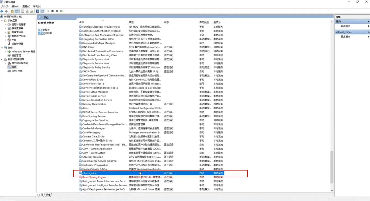Expand the 共享文件夹 node
The width and height of the screenshot is (370, 201).
[x=5, y=32]
